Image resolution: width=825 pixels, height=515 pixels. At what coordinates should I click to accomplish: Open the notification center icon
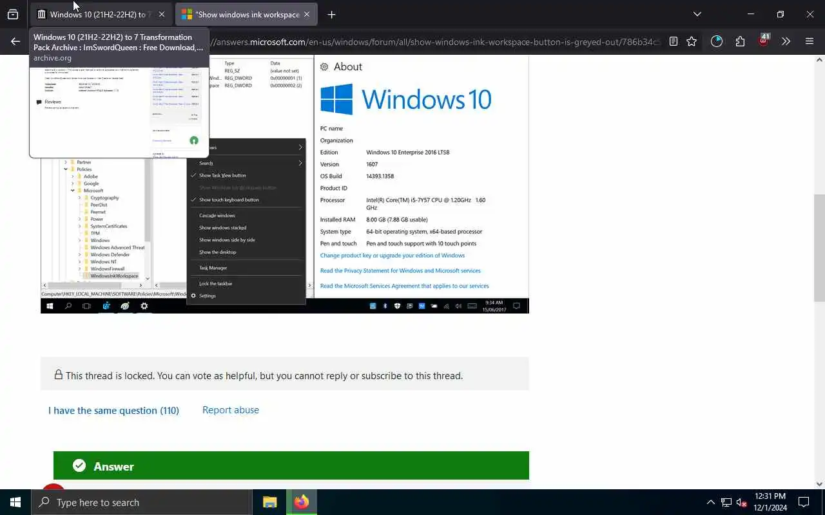click(804, 502)
